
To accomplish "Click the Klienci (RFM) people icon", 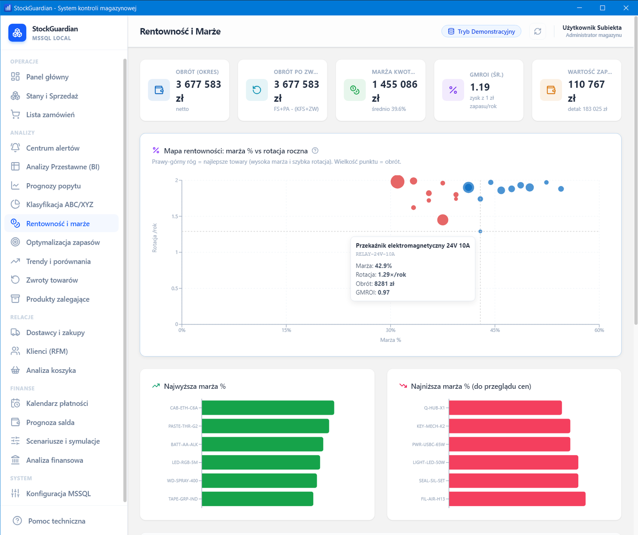I will 15,351.
